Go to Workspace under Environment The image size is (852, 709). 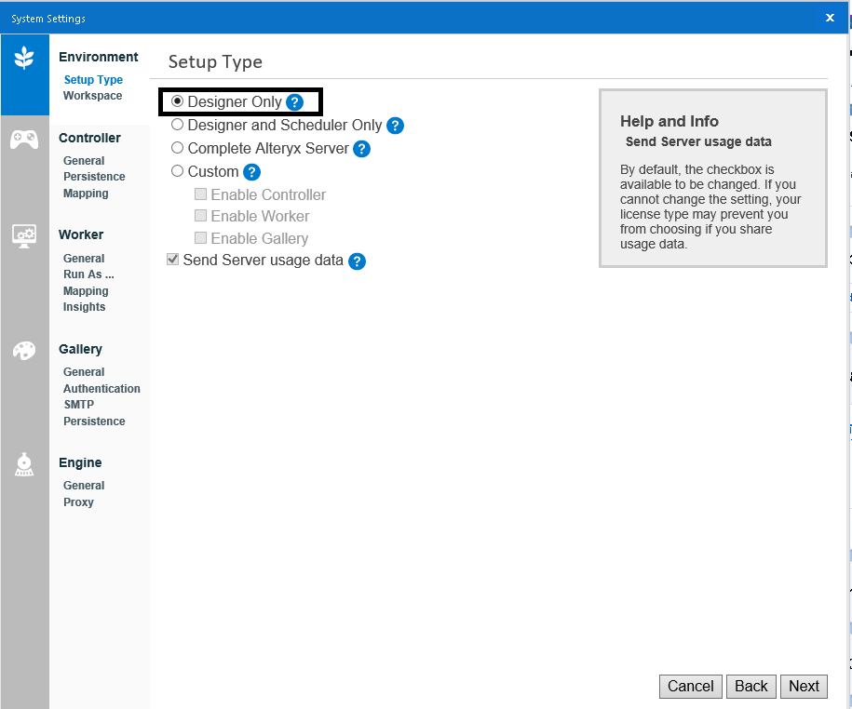tap(92, 96)
